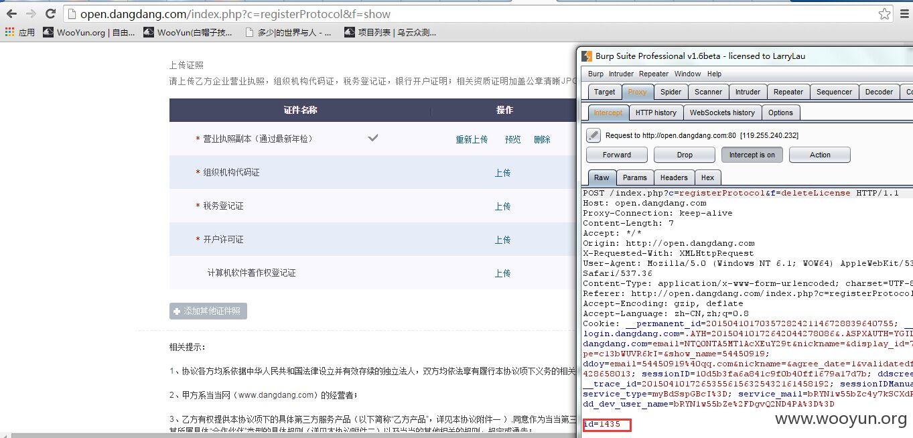Click the Accept-Language: zh-CN header line
The height and width of the screenshot is (438, 913).
pos(666,313)
